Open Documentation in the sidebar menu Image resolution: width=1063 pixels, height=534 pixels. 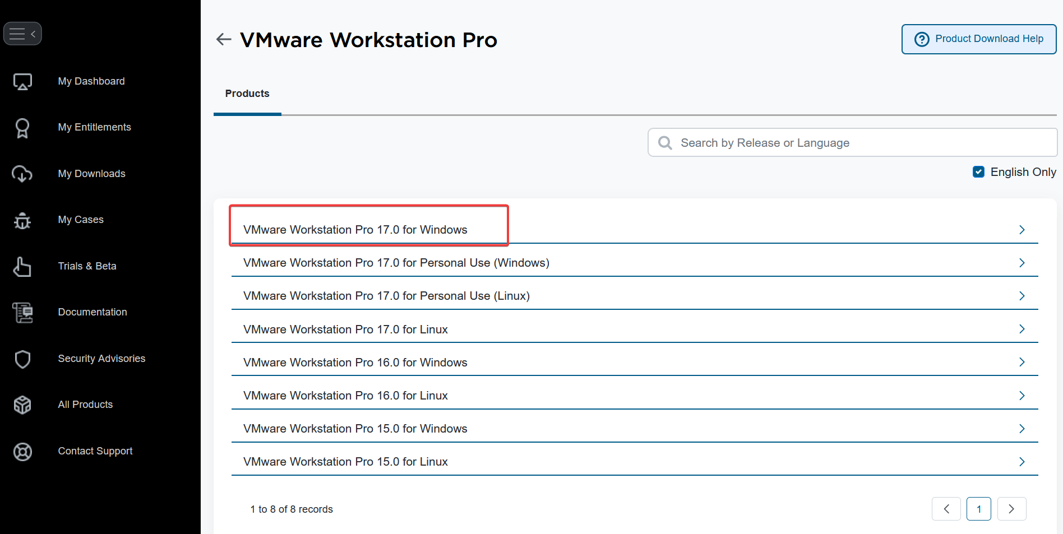pyautogui.click(x=93, y=312)
